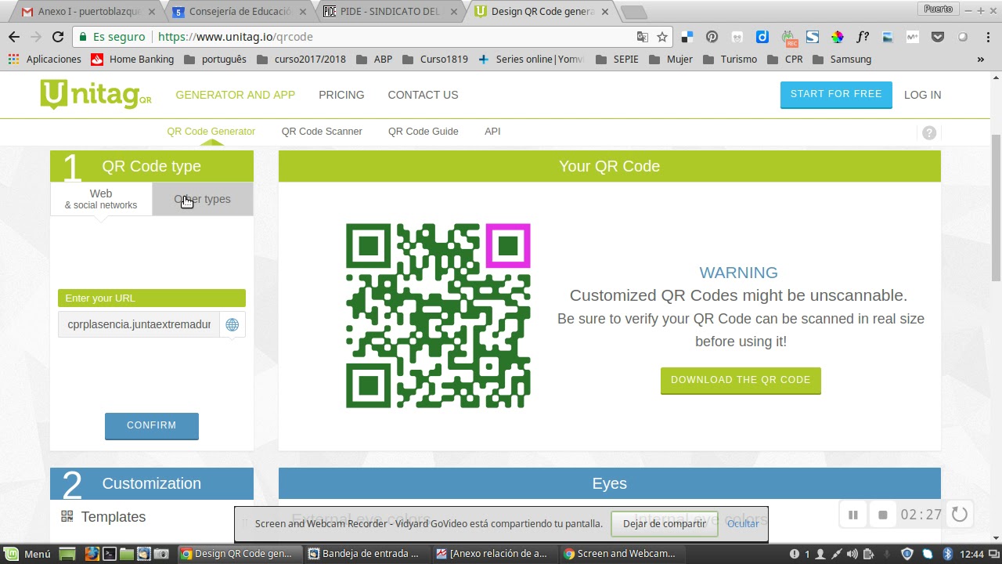Open the QR Code Scanner sub-menu
Screen dimensions: 1002x564
(322, 132)
